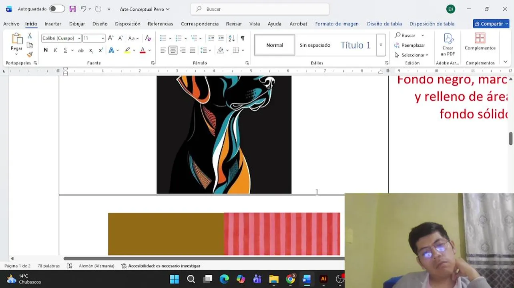The image size is (514, 288).
Task: Click the Reemplazar button
Action: (x=410, y=45)
